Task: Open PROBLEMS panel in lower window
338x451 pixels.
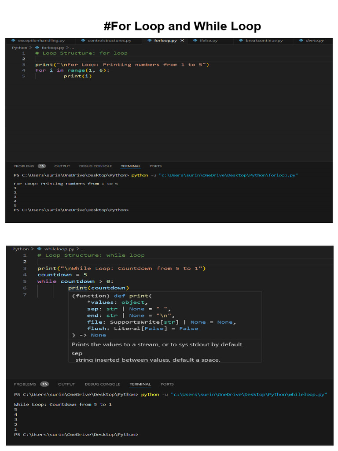Action: [25, 384]
